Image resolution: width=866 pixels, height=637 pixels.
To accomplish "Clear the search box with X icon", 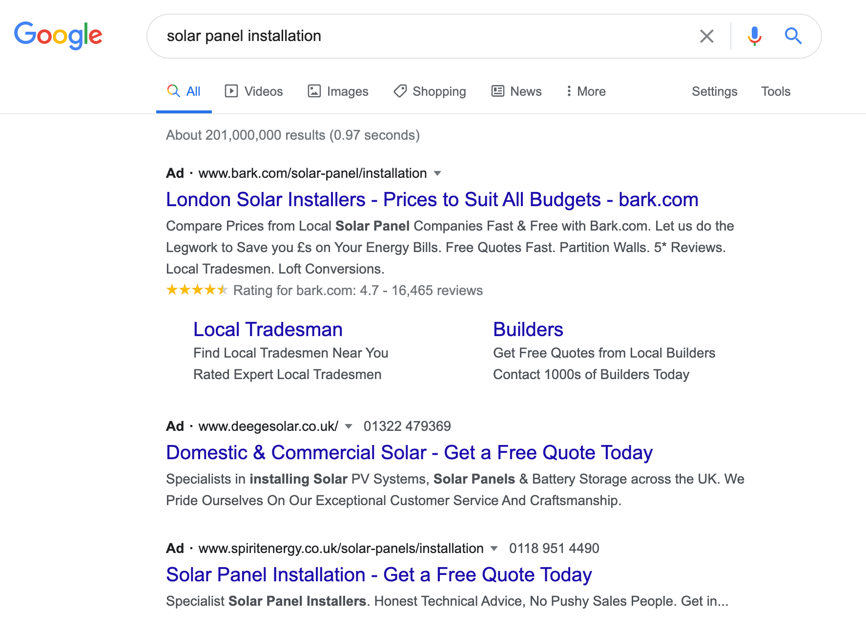I will point(706,36).
